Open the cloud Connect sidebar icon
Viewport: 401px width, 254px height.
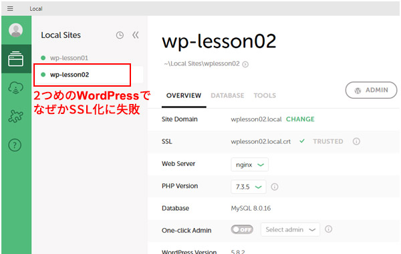click(x=16, y=88)
